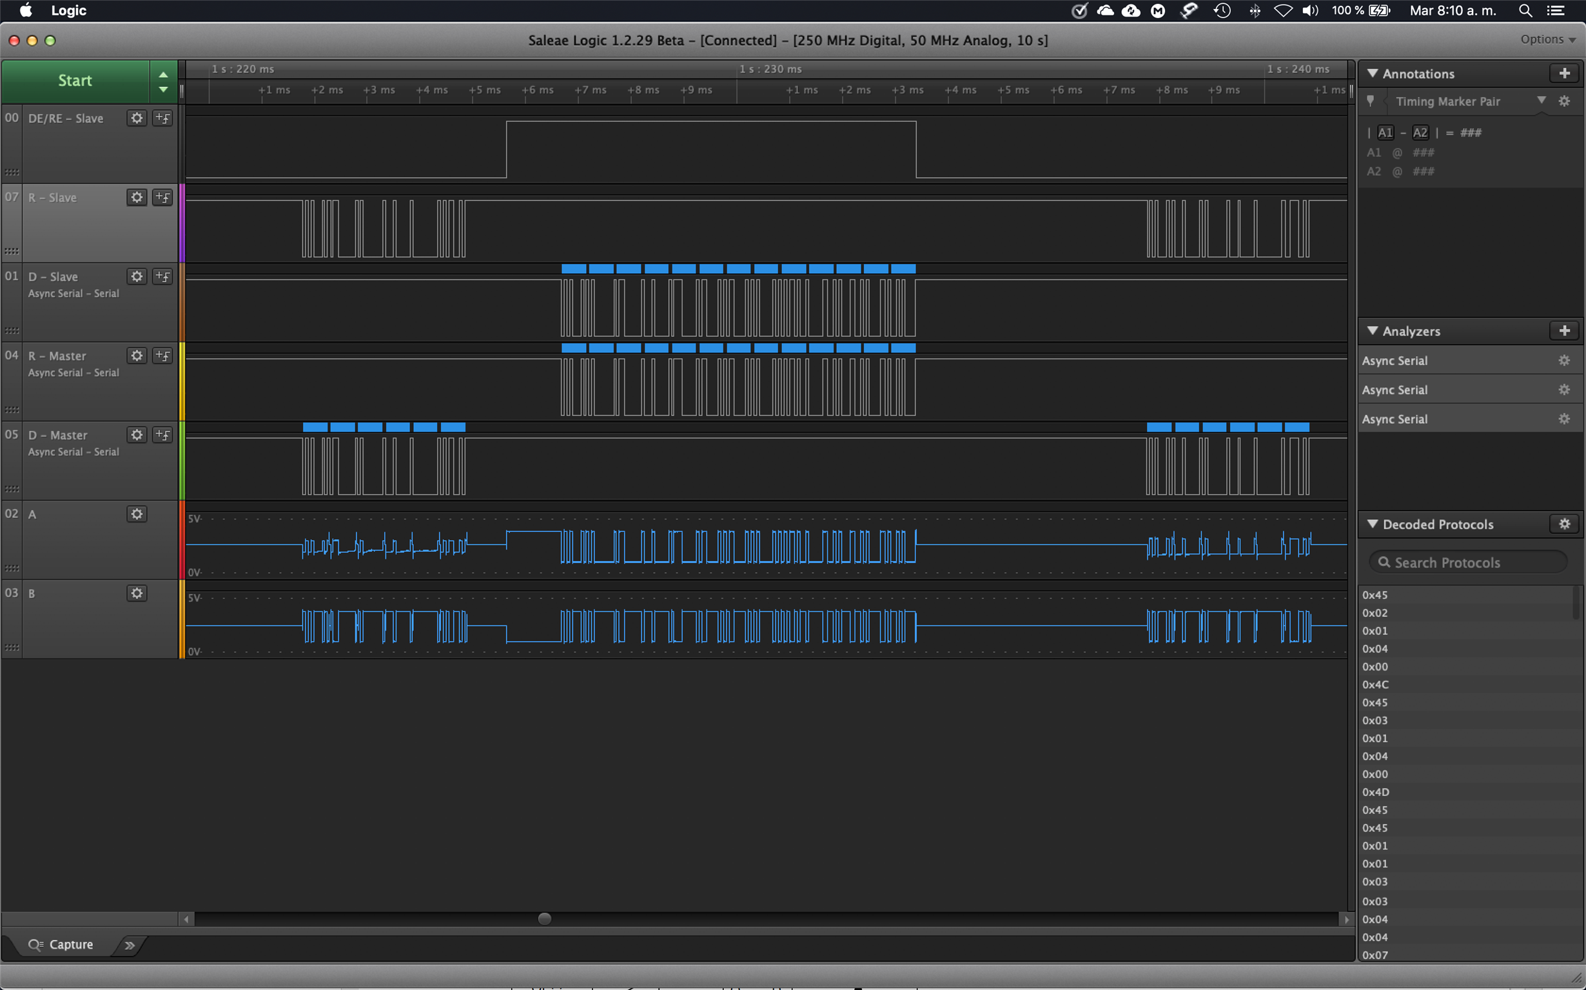Screen dimensions: 1586x990
Task: Open the Apple menu
Action: [x=26, y=10]
